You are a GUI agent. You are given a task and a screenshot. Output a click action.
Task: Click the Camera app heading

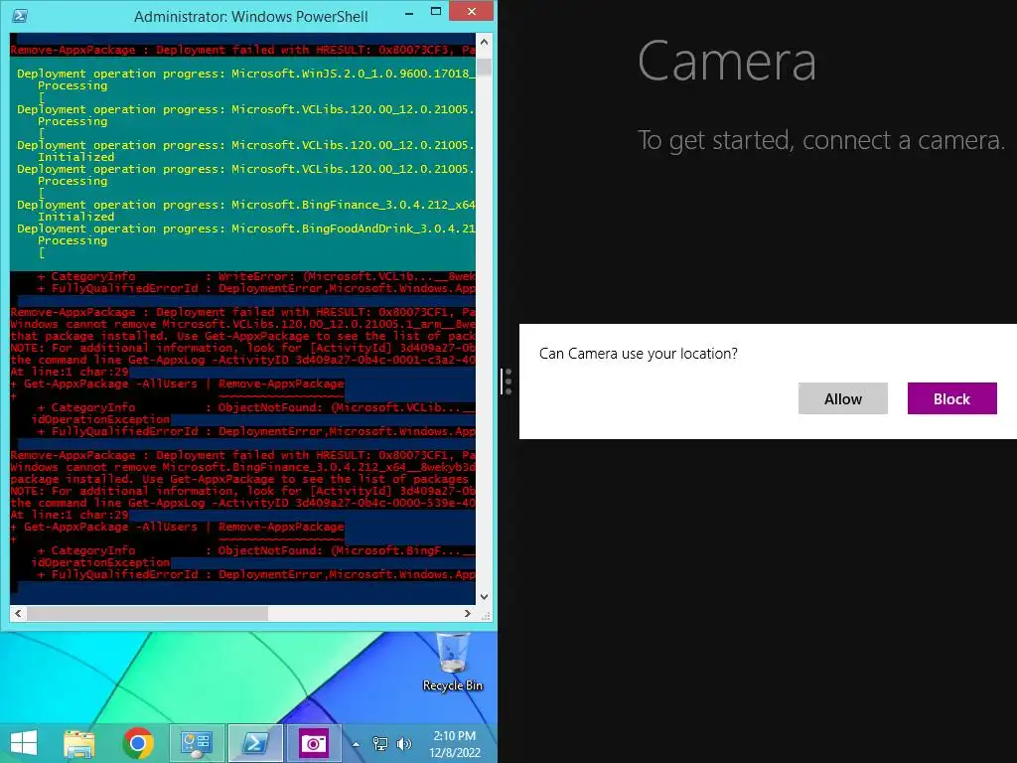coord(726,61)
